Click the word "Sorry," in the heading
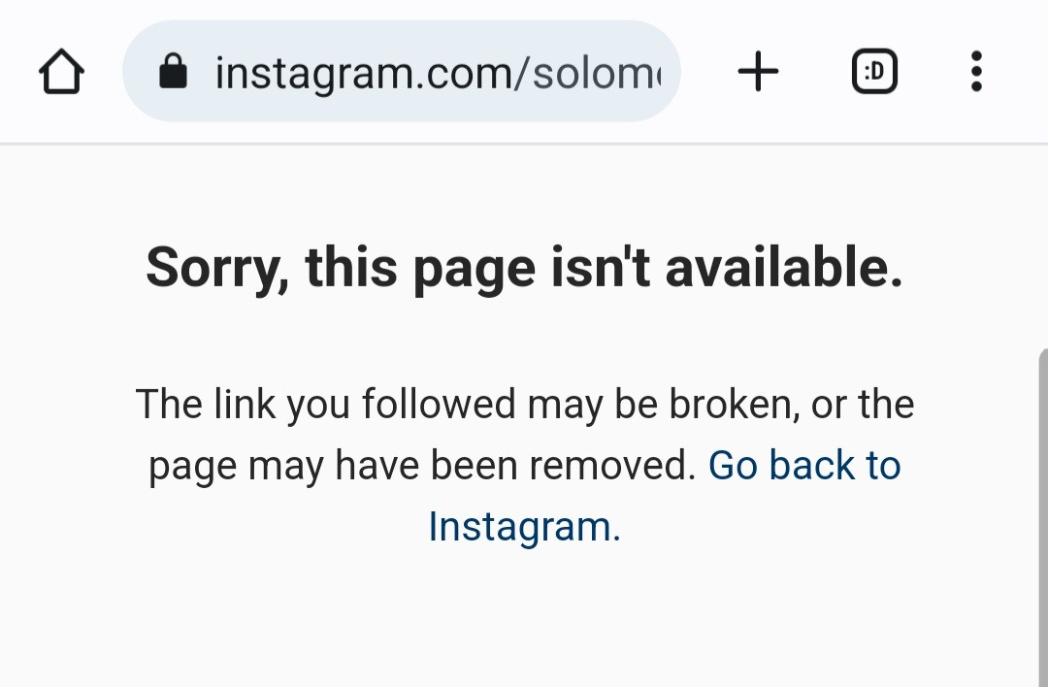Screen dimensions: 1048x687 pyautogui.click(x=217, y=267)
